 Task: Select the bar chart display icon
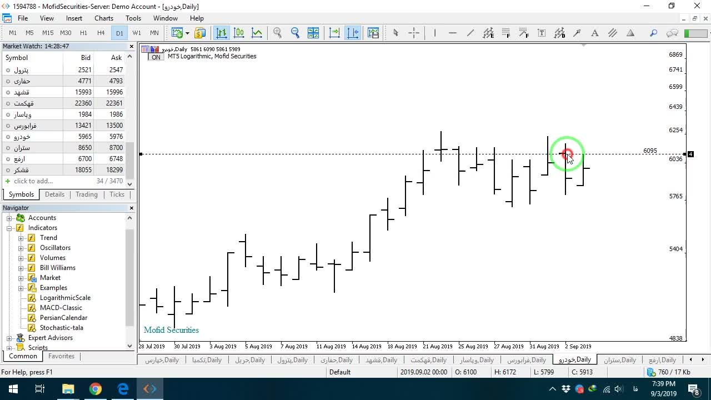pos(222,33)
